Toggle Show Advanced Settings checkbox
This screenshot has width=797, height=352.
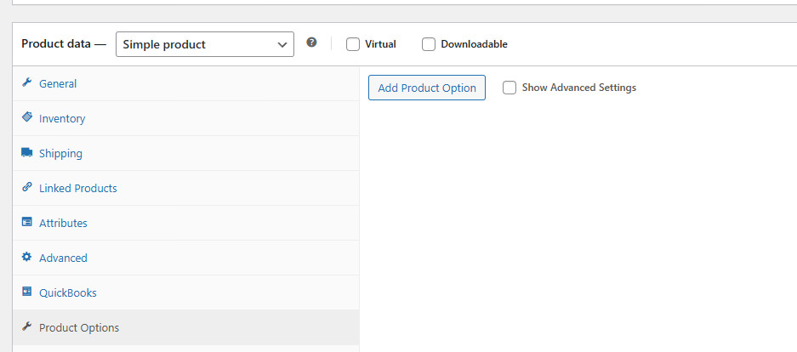pos(510,88)
